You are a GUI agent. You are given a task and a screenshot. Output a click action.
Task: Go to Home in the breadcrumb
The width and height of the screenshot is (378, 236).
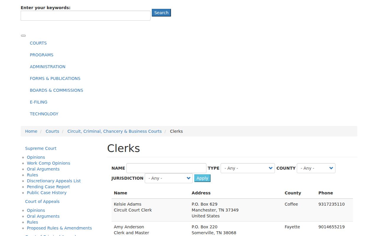click(31, 131)
